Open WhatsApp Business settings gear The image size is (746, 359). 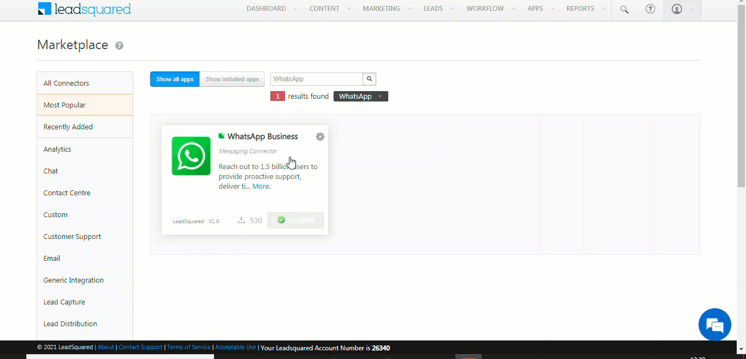point(320,137)
